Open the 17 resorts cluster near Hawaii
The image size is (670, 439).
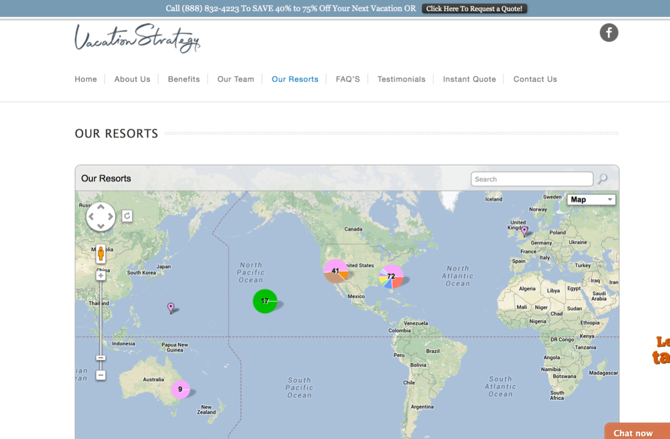click(265, 301)
